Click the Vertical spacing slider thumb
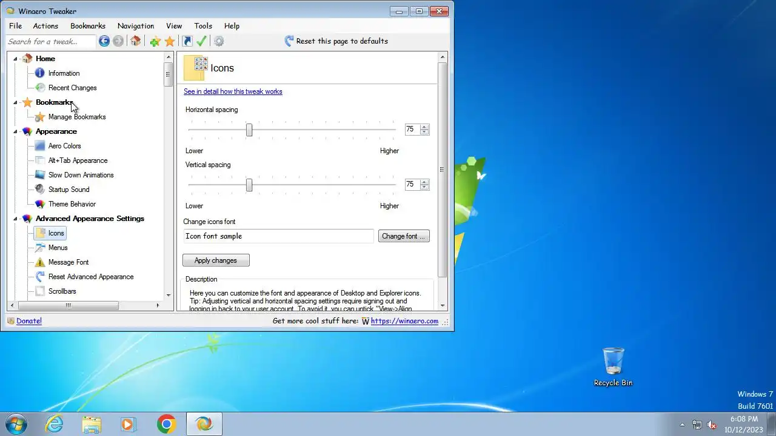This screenshot has width=776, height=436. tap(249, 185)
